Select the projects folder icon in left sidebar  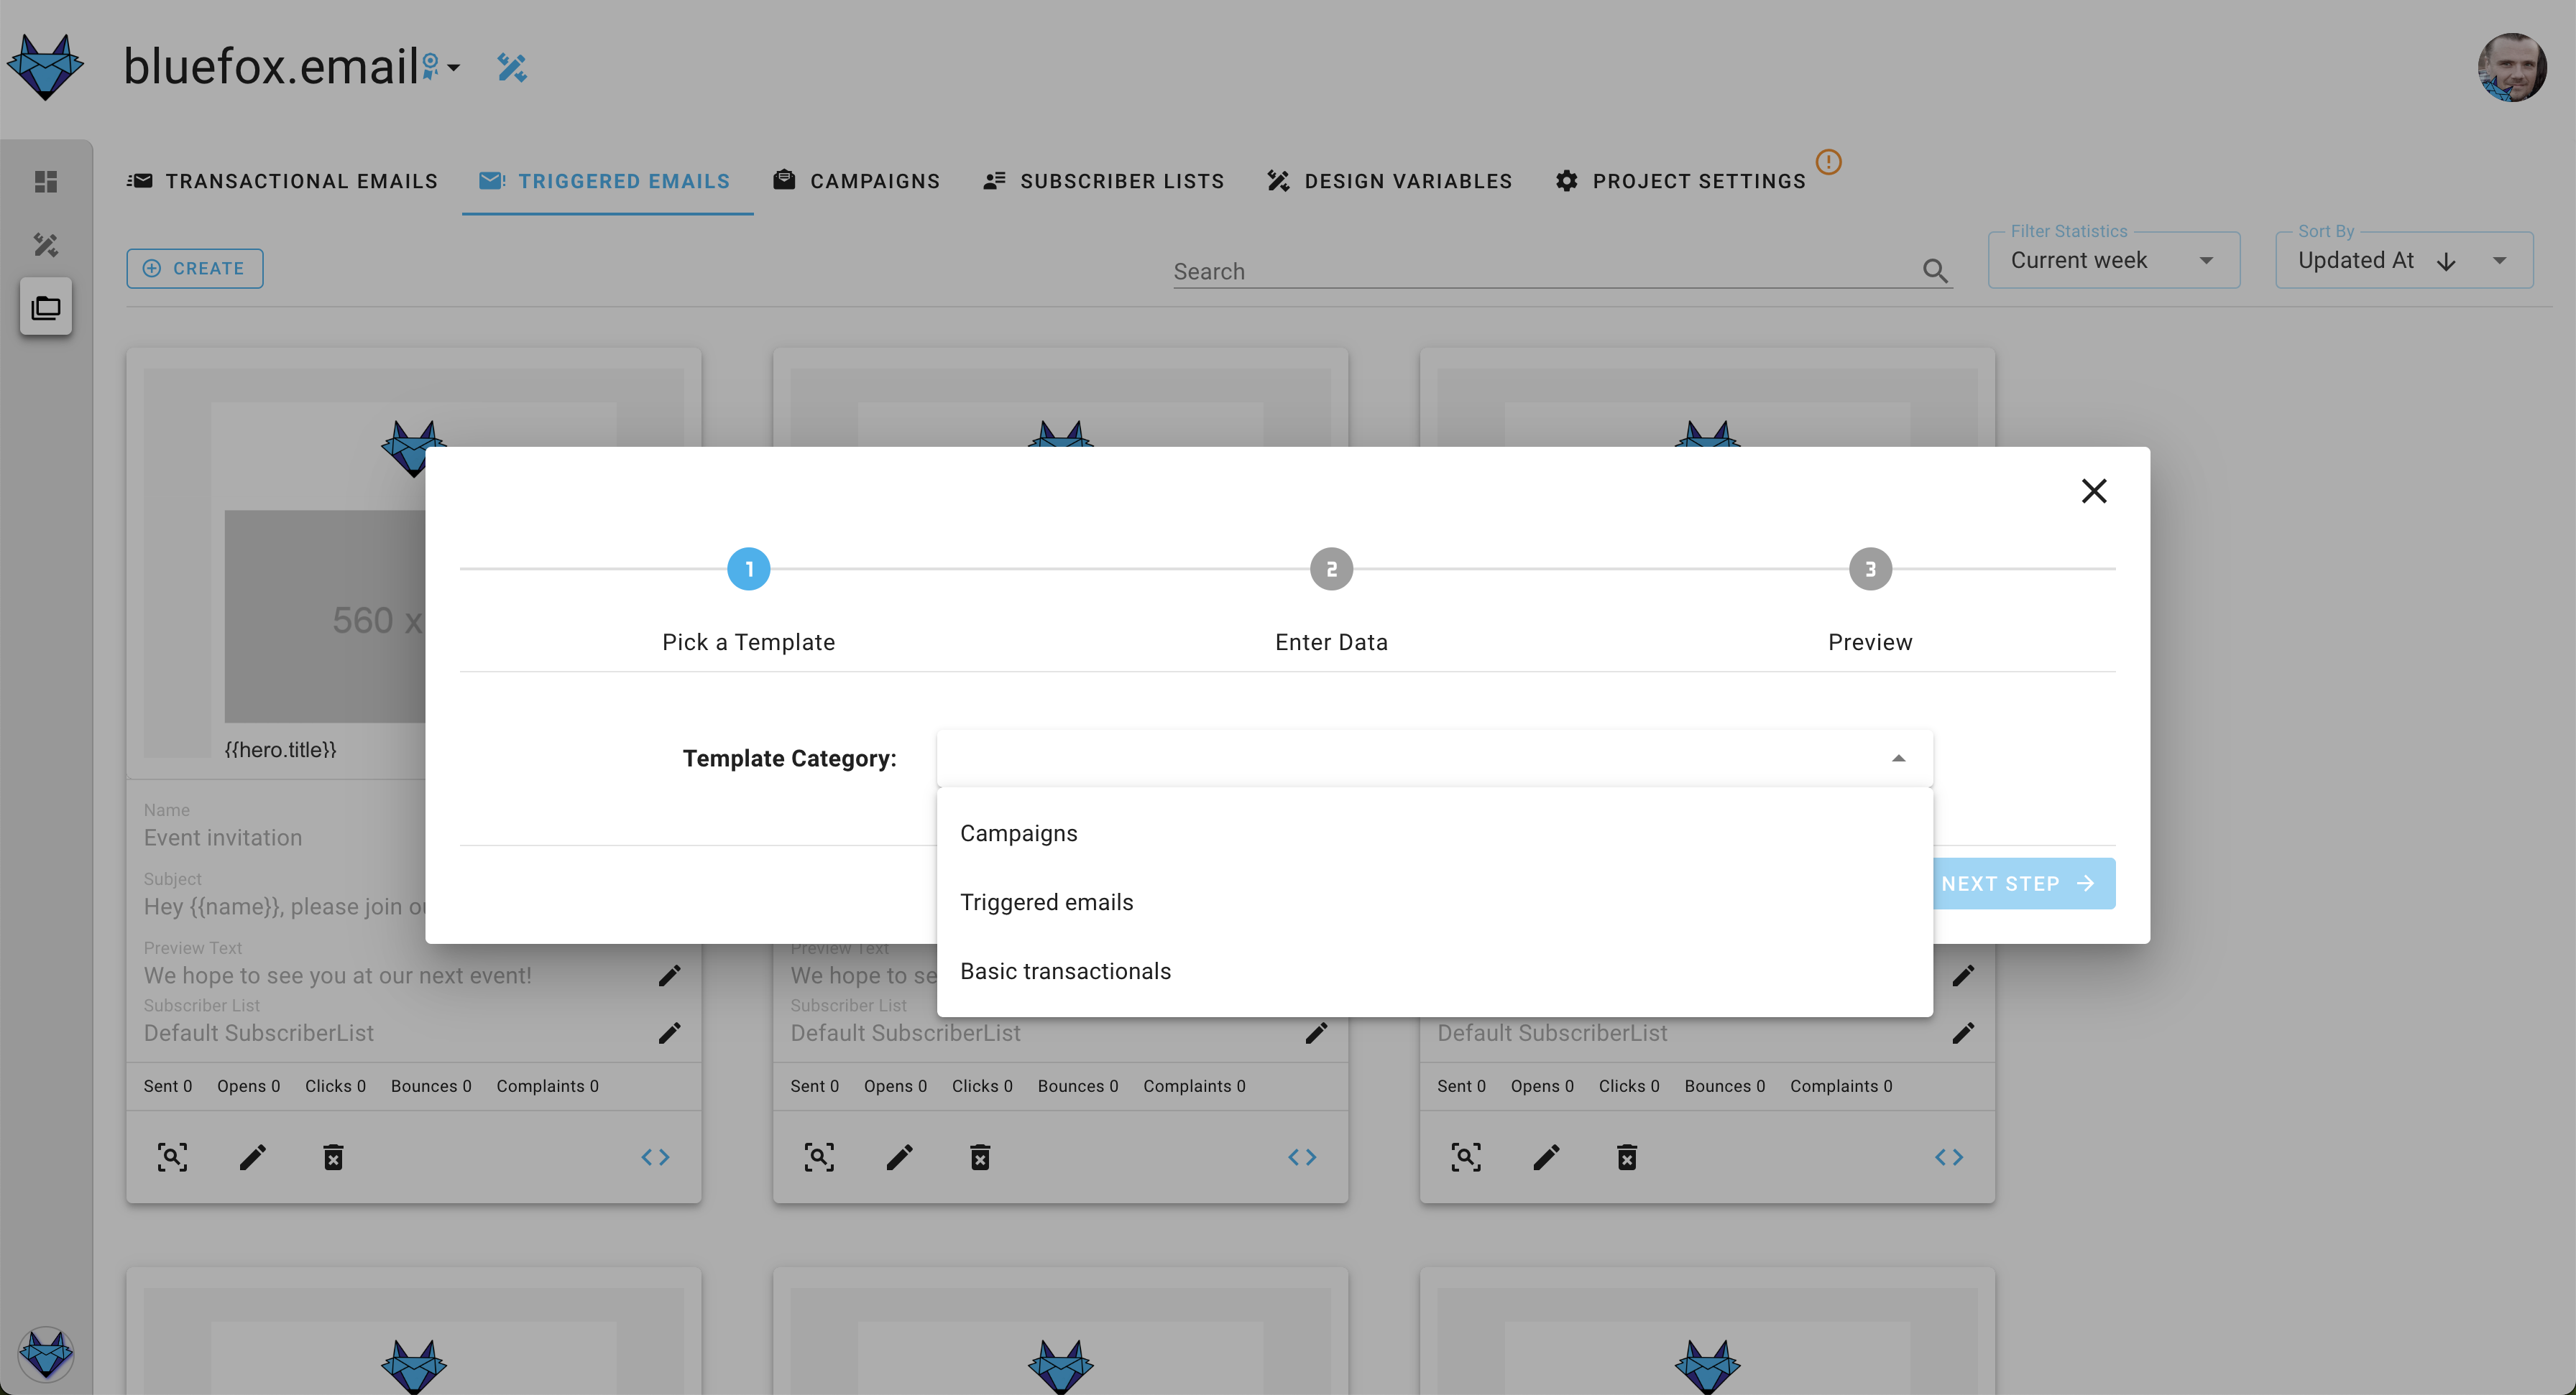pos(46,307)
